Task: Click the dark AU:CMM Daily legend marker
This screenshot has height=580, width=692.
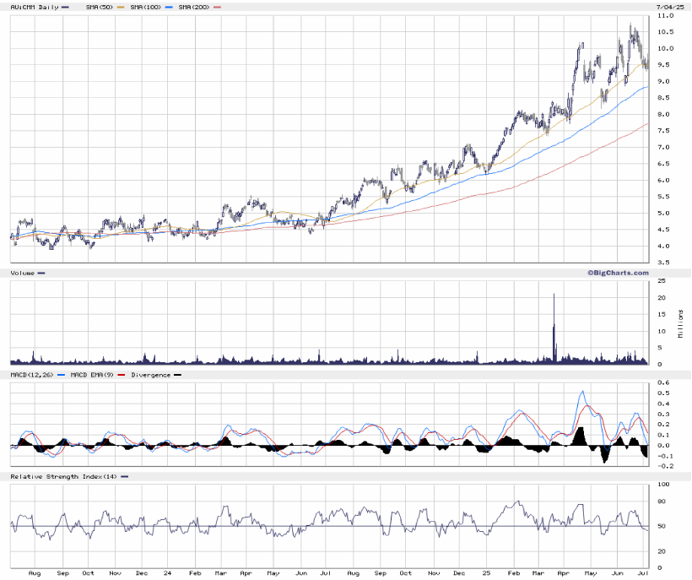Action: point(65,7)
